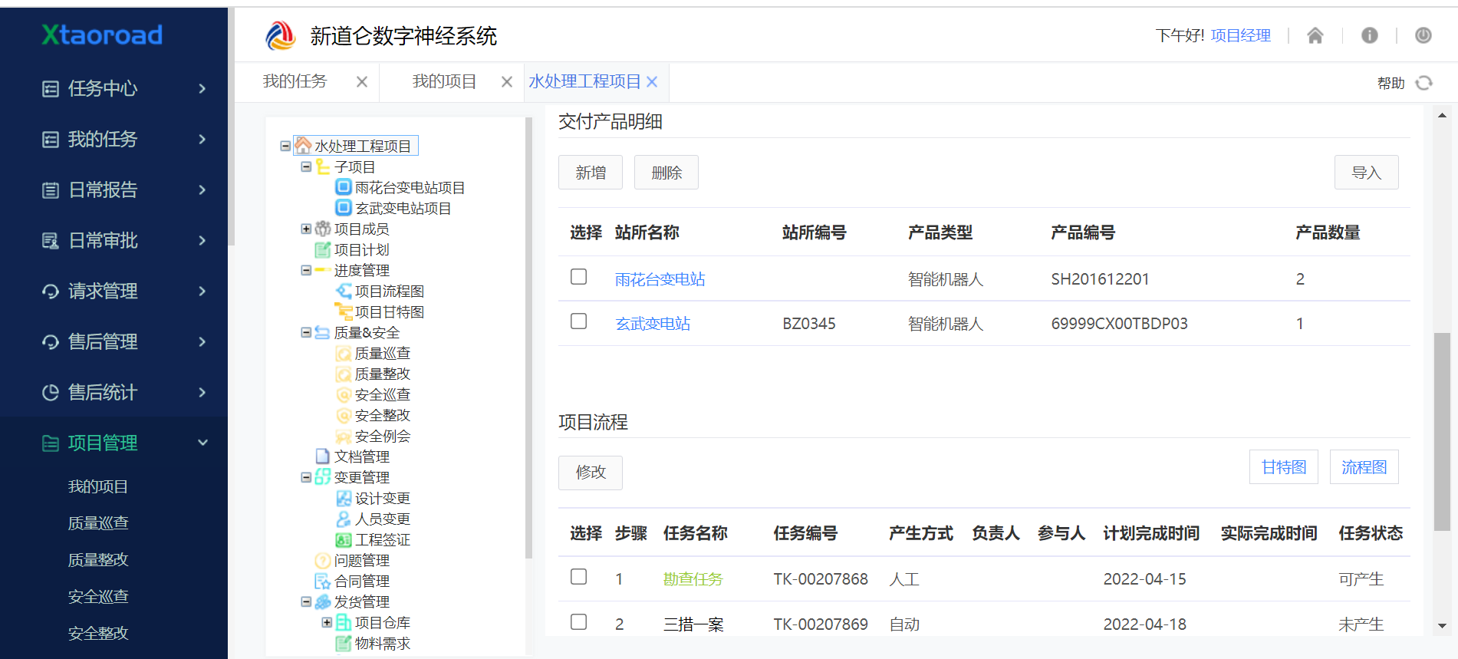Click the scrollbar down arrow
Image resolution: width=1458 pixels, height=659 pixels.
click(x=1442, y=626)
